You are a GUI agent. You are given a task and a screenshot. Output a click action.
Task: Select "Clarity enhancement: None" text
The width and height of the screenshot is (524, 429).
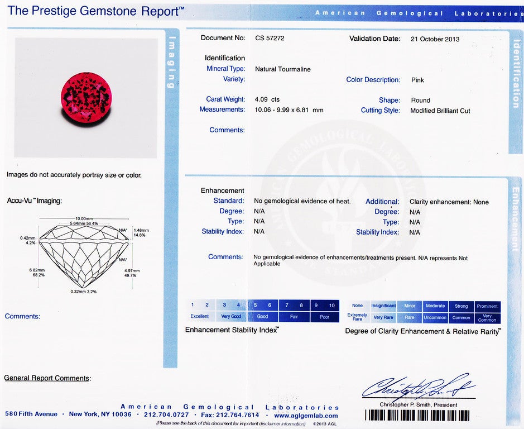click(449, 202)
